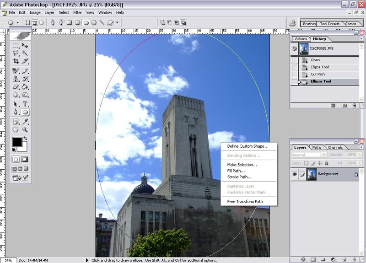Toggle history brush source for Open state
Image resolution: width=366 pixels, height=263 pixels.
(295, 60)
